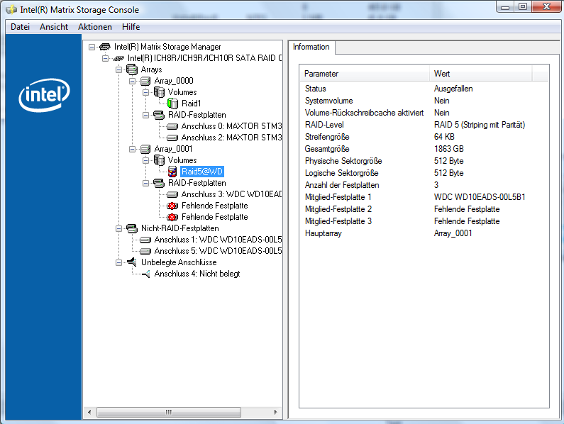The image size is (564, 424).
Task: Click the Wert column header
Action: 480,74
